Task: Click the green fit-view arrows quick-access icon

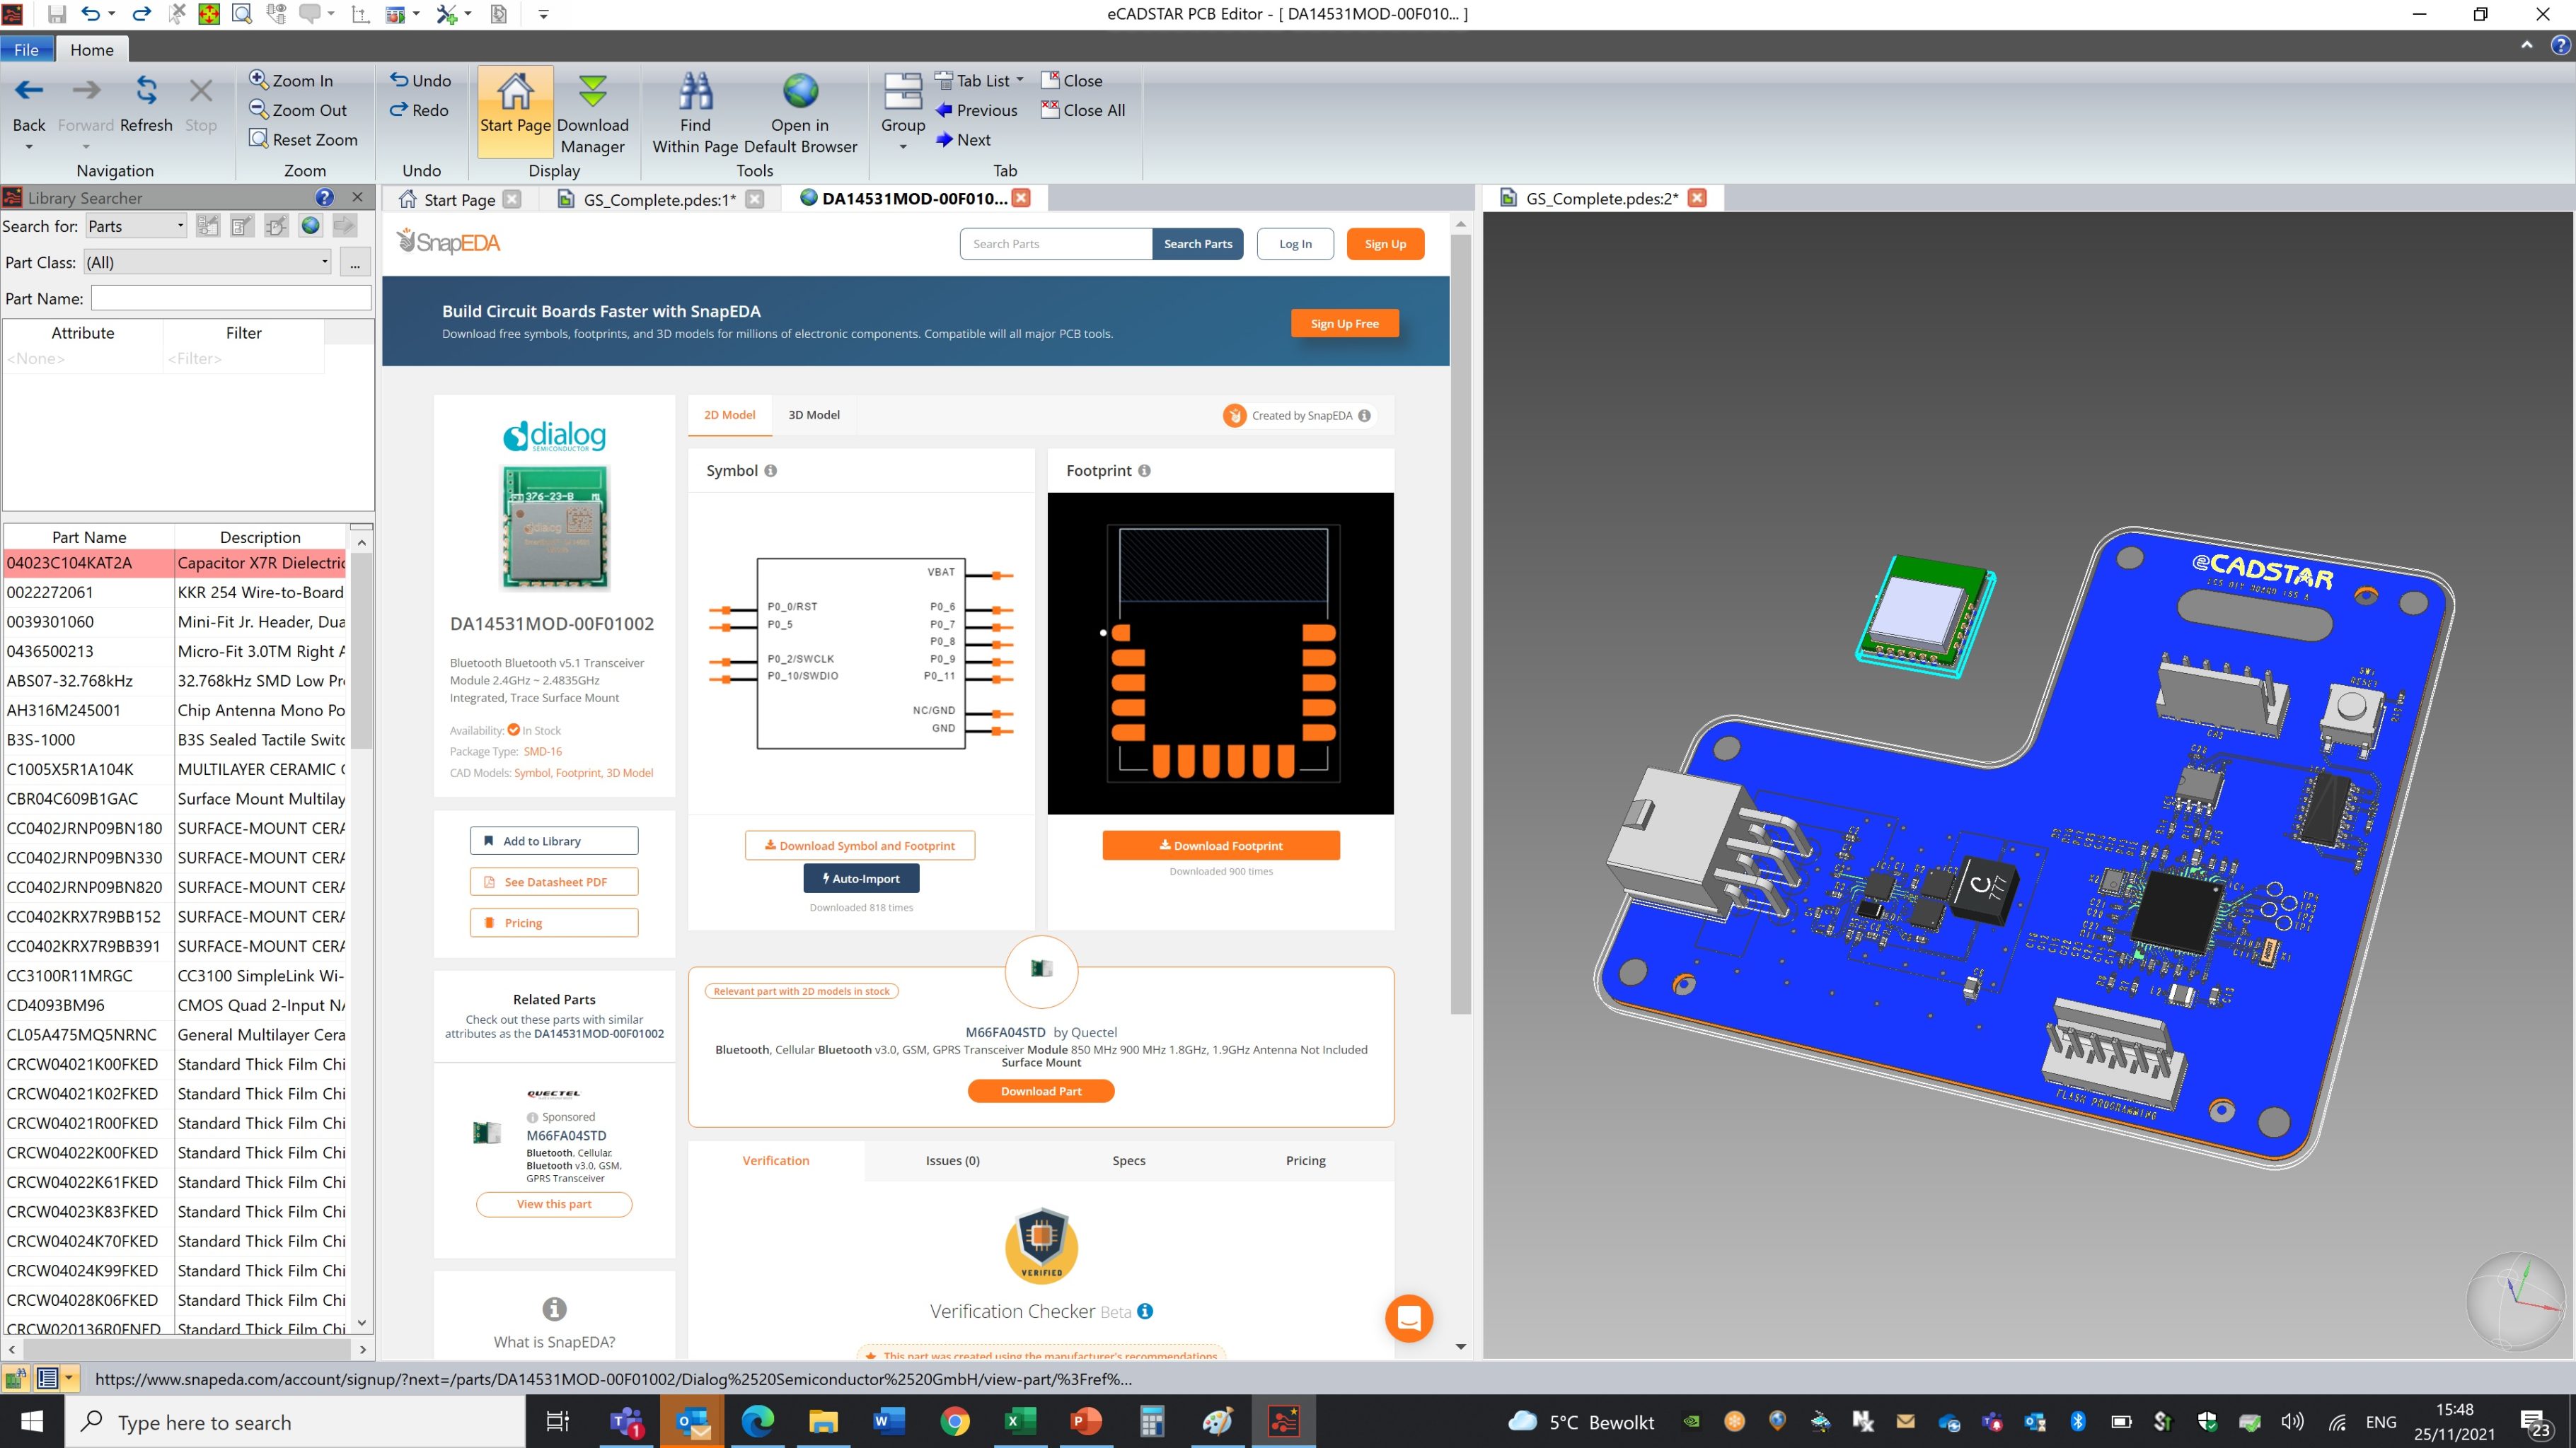Action: pyautogui.click(x=209, y=14)
